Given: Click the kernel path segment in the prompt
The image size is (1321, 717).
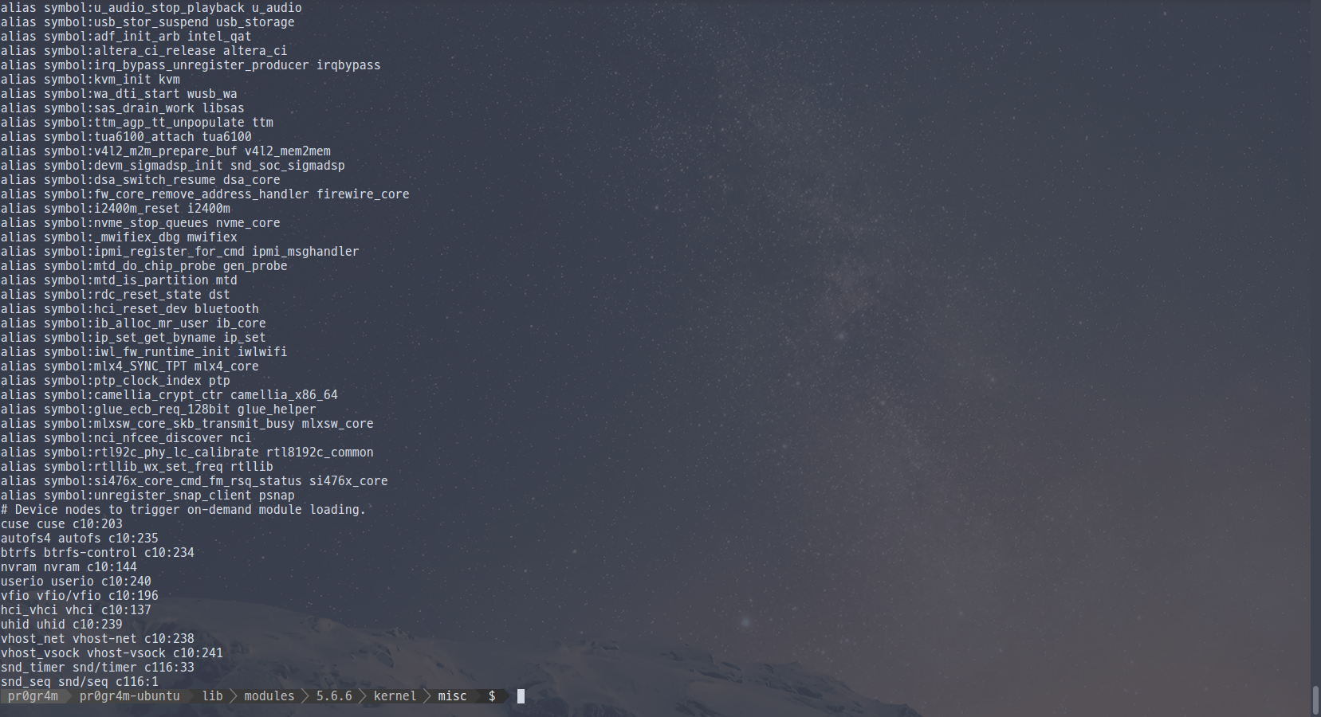Looking at the screenshot, I should [395, 696].
